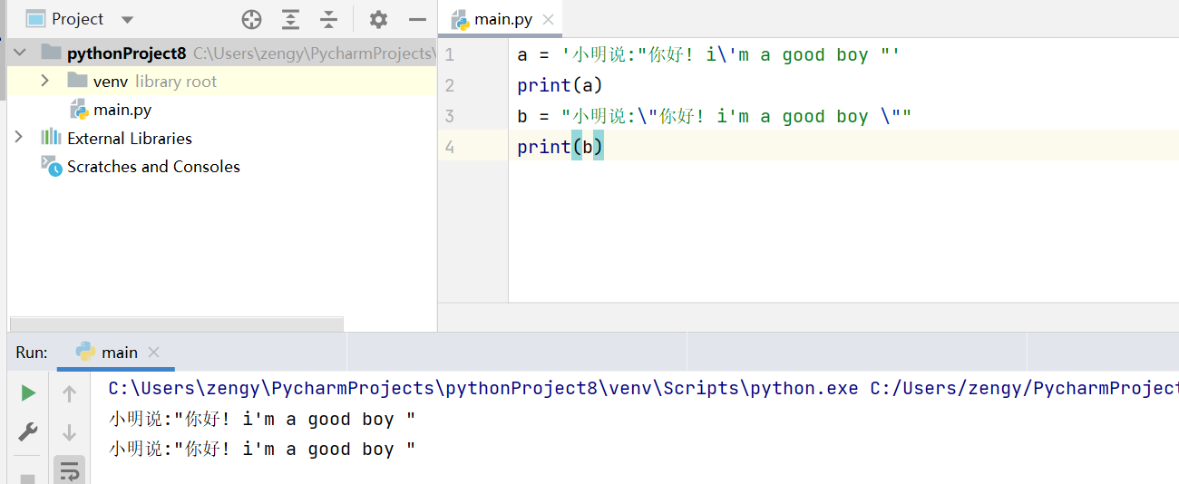This screenshot has width=1179, height=484.
Task: Toggle soft-wrap in Run console
Action: 70,470
